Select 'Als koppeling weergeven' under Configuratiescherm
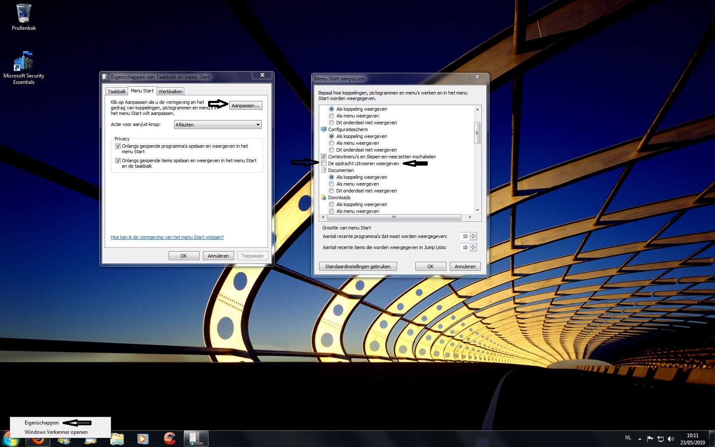Image resolution: width=715 pixels, height=447 pixels. point(332,136)
